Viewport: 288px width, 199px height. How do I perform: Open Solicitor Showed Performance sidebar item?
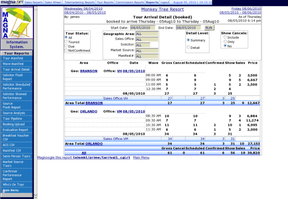(x=17, y=96)
